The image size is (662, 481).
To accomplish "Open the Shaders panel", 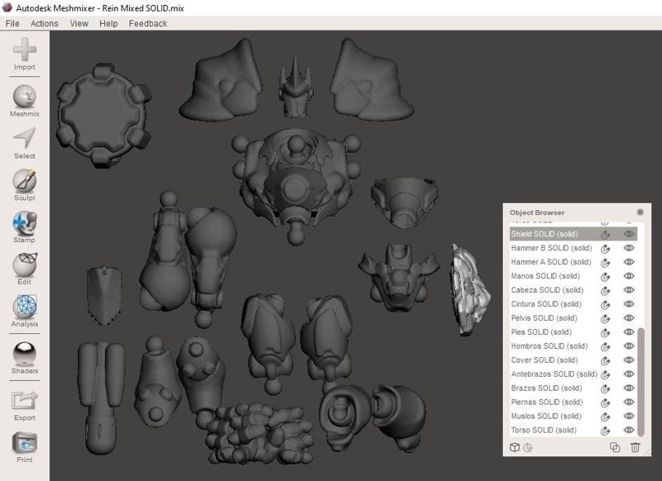I will click(25, 355).
